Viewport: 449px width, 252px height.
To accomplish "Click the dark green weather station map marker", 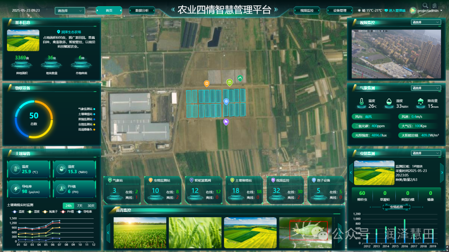I will 240,78.
